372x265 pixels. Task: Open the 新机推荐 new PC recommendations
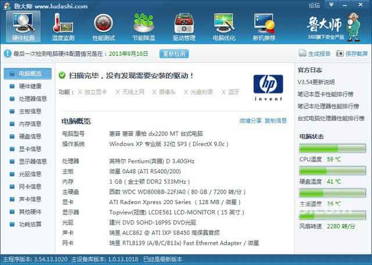pyautogui.click(x=264, y=26)
